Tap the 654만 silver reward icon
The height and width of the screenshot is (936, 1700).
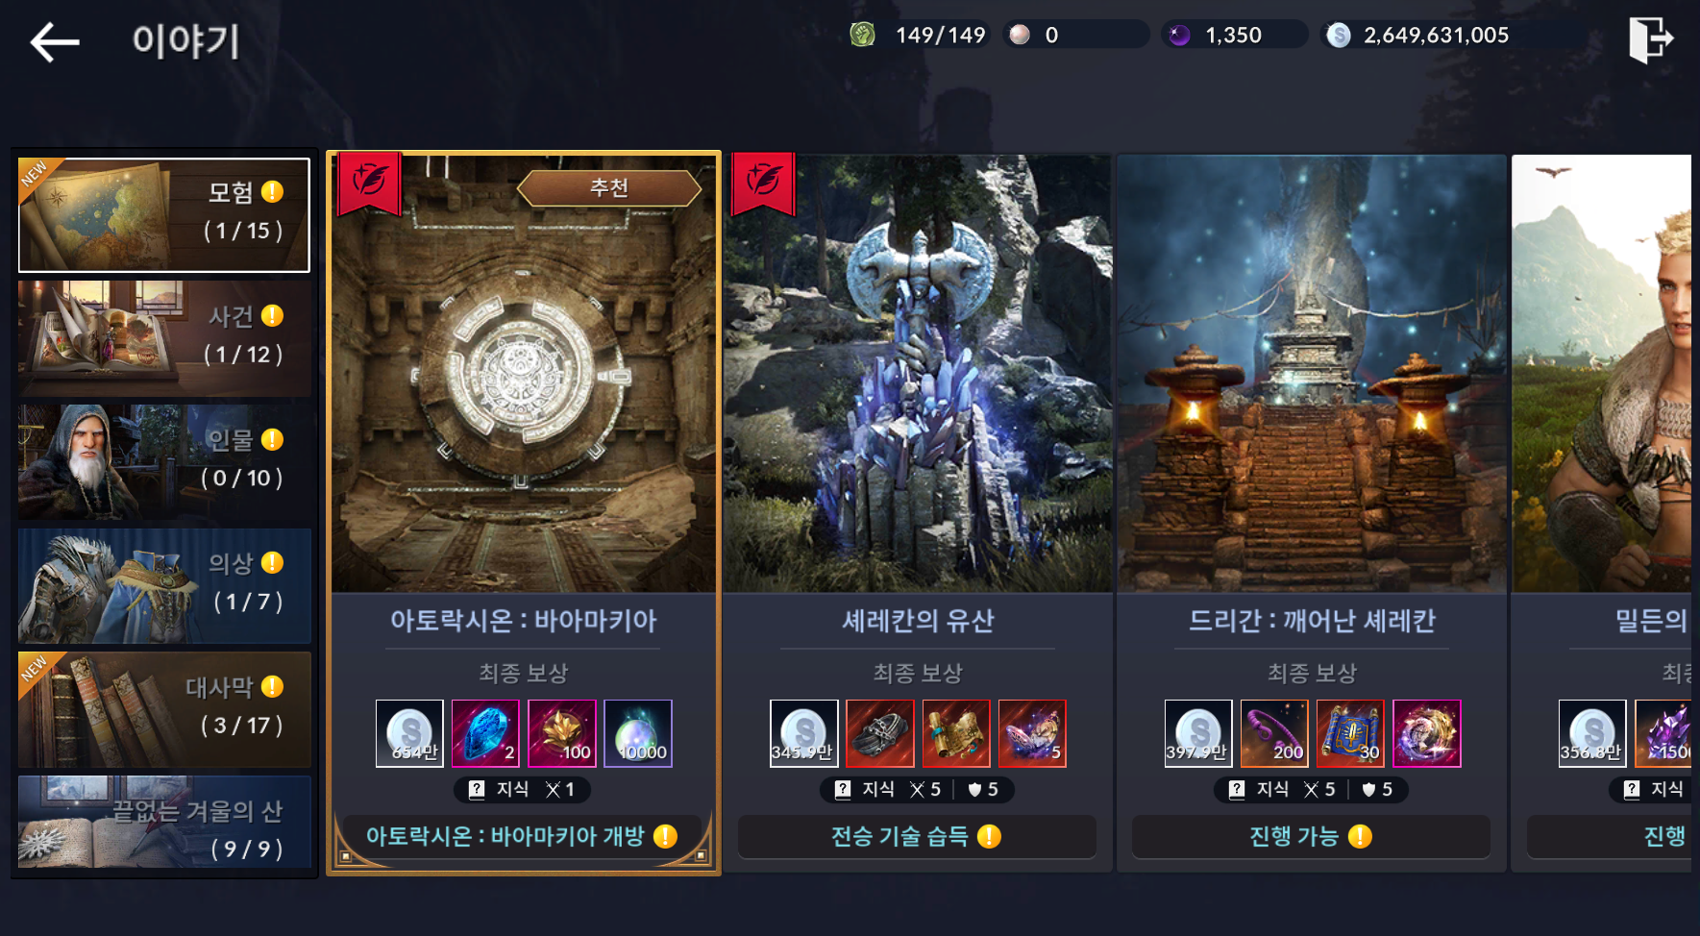(x=409, y=733)
